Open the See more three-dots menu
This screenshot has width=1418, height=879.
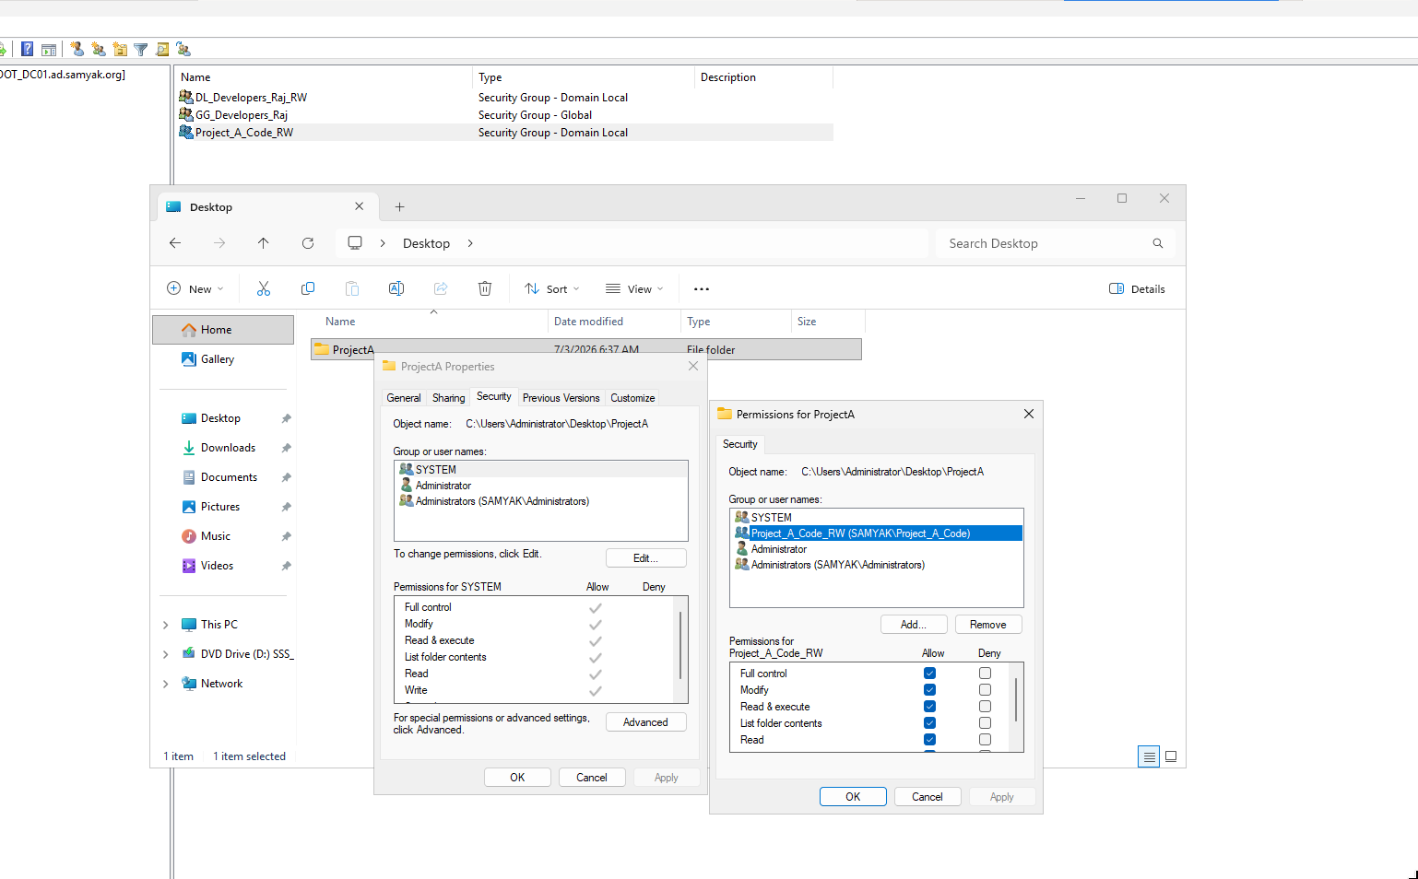point(702,288)
